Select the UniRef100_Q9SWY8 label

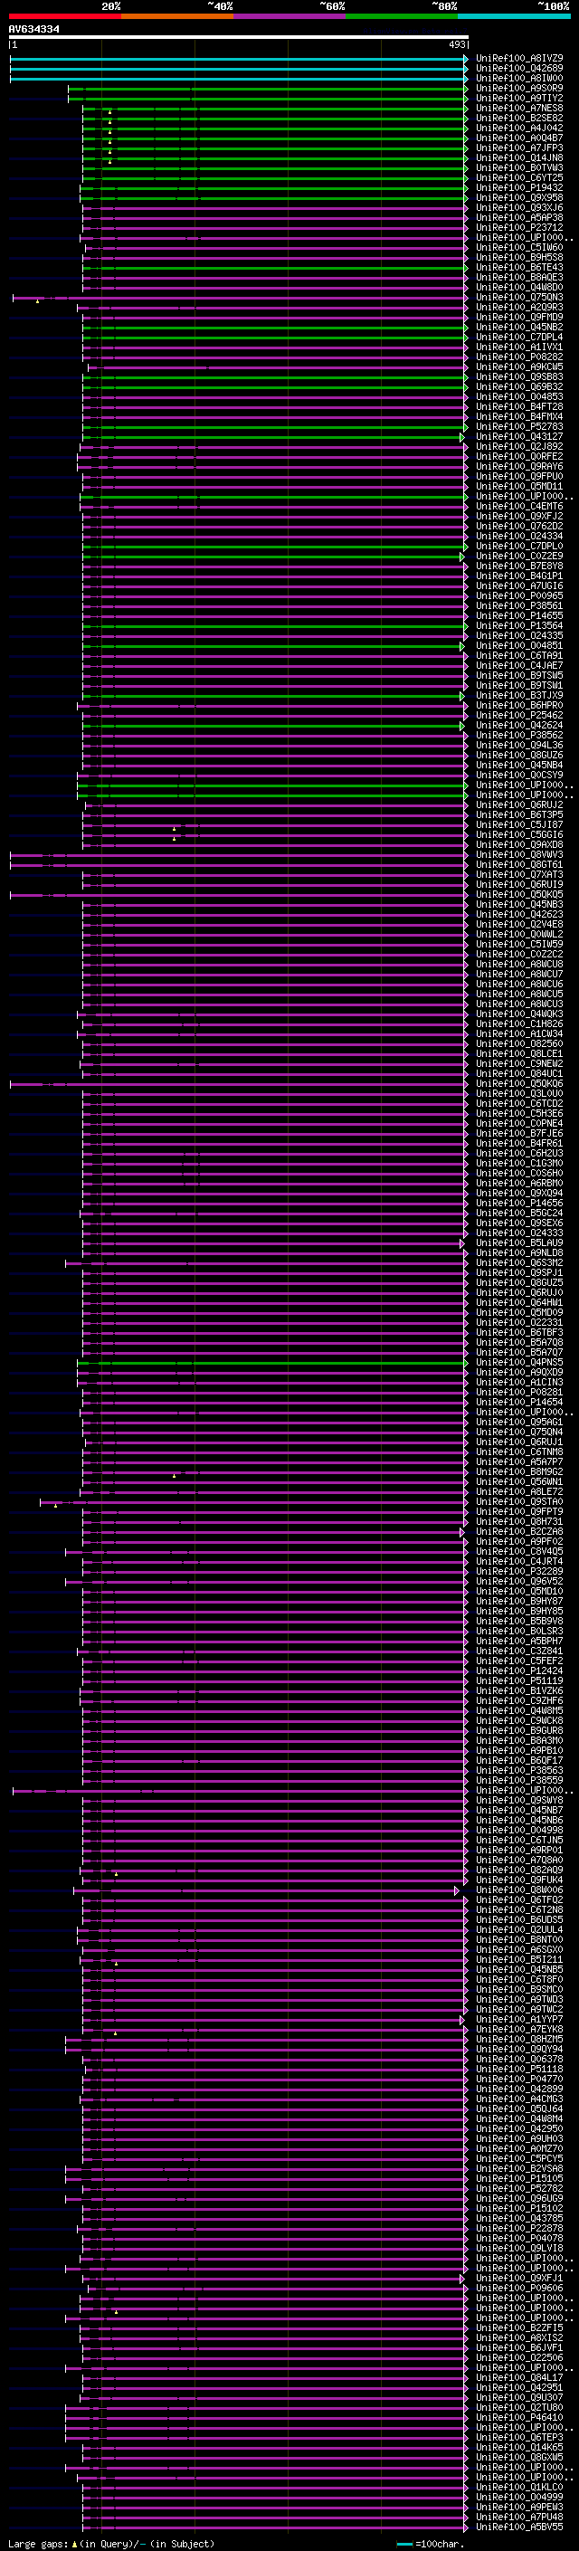[519, 1800]
